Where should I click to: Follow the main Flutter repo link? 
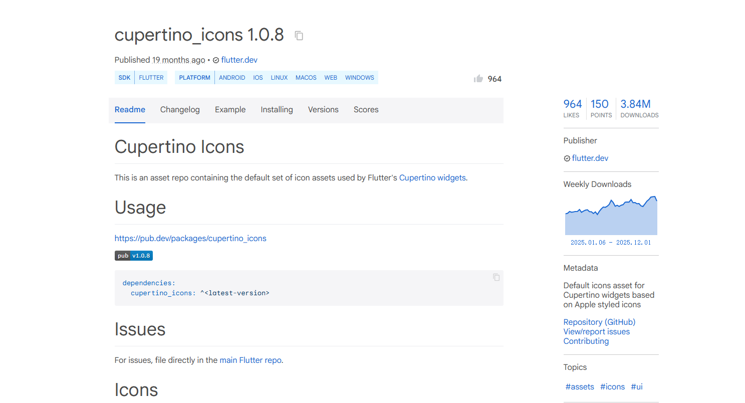(251, 360)
